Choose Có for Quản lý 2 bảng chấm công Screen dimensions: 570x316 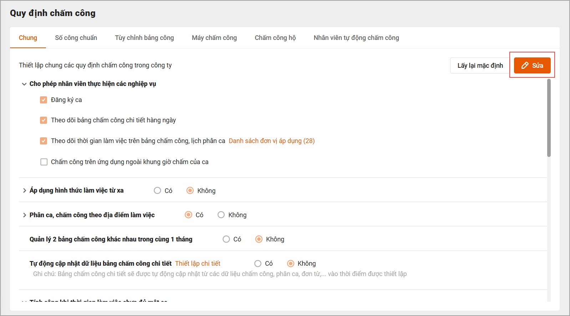226,239
